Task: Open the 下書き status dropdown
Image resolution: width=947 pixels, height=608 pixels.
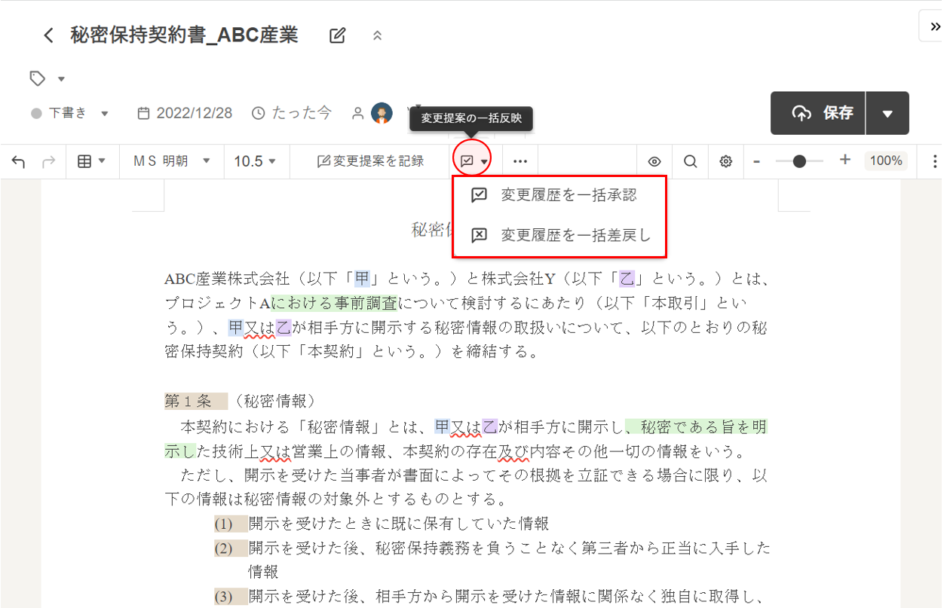Action: pos(71,113)
